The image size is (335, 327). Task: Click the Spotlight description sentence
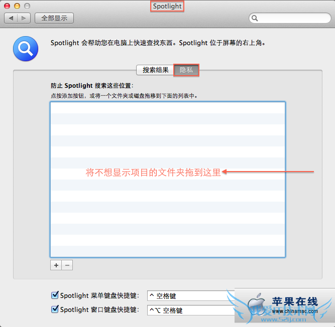pyautogui.click(x=158, y=43)
